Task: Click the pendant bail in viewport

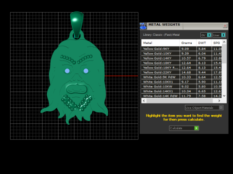Action: (x=77, y=24)
